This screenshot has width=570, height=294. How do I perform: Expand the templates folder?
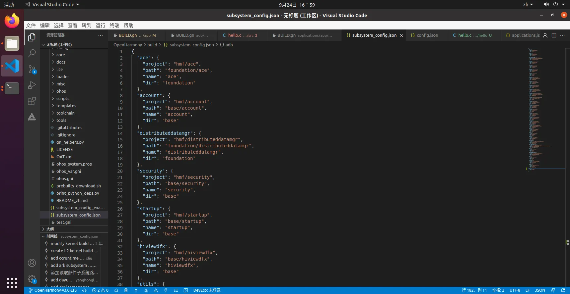coord(66,106)
